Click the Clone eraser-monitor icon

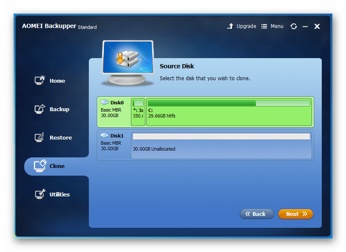40,166
